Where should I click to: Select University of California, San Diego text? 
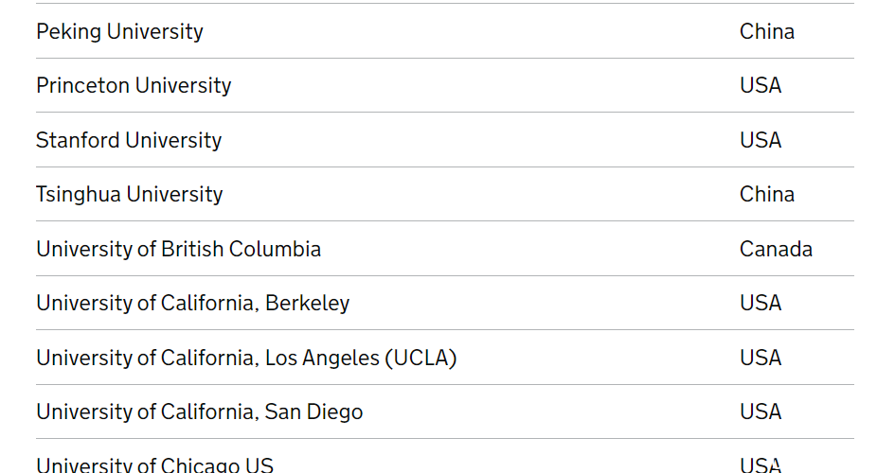coord(200,412)
